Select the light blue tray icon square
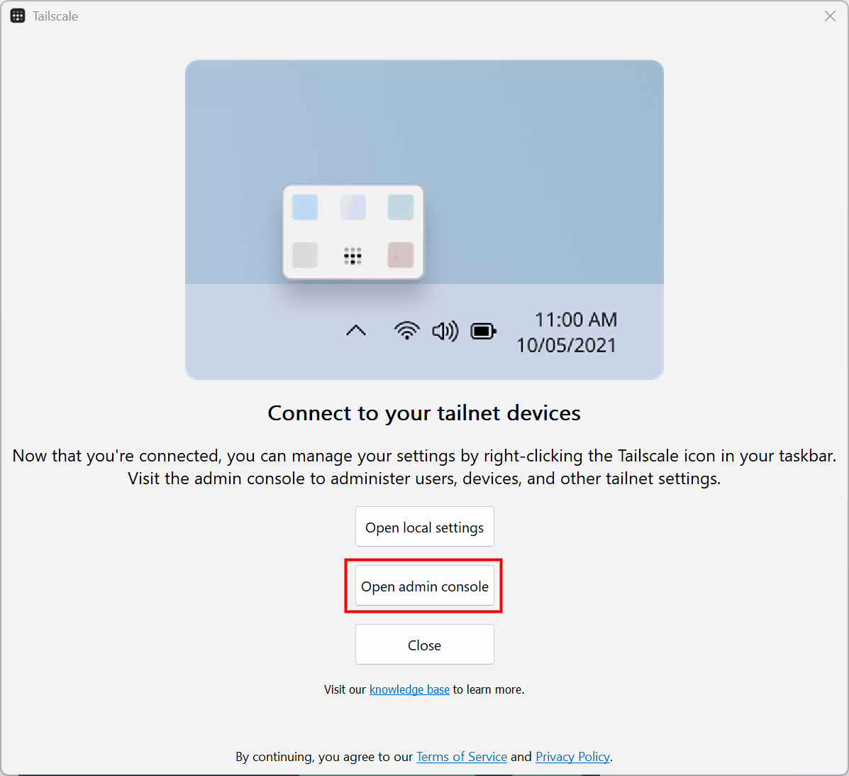 tap(305, 207)
